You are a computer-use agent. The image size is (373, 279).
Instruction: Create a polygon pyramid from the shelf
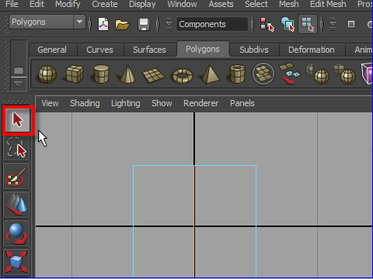click(211, 74)
